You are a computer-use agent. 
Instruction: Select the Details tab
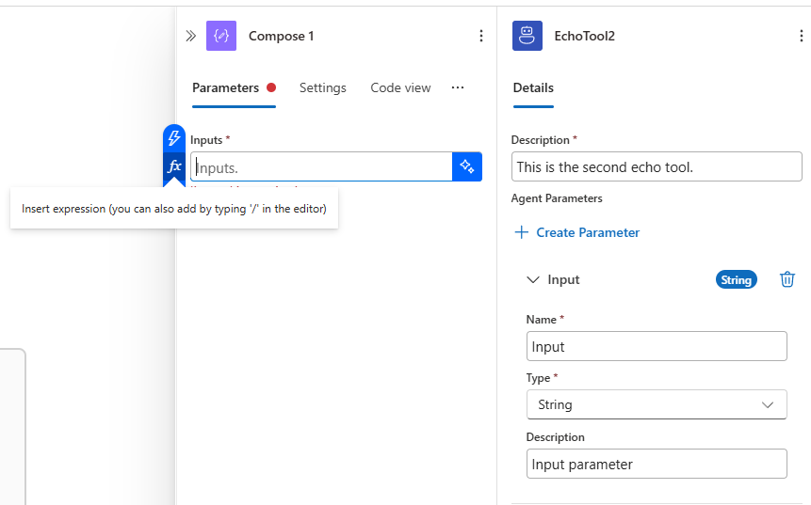[533, 87]
